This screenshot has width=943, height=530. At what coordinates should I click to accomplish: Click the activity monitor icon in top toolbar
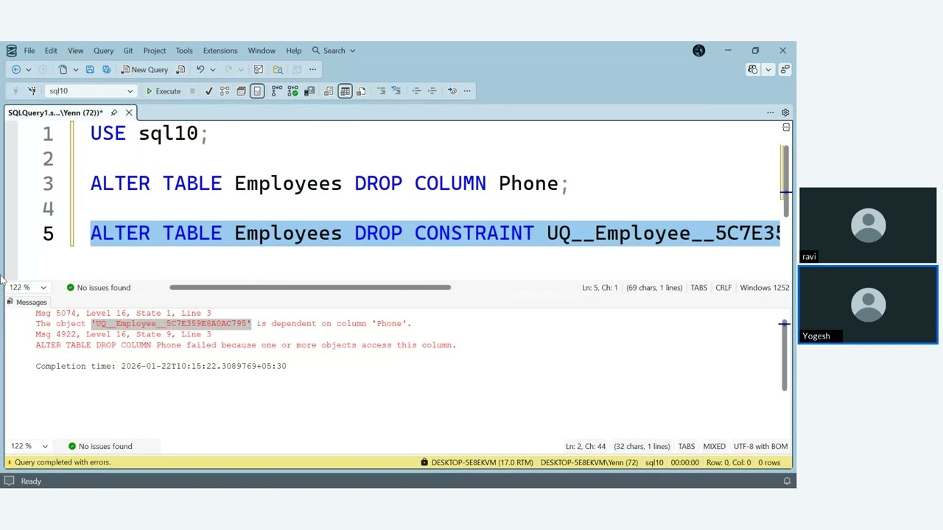pyautogui.click(x=259, y=69)
